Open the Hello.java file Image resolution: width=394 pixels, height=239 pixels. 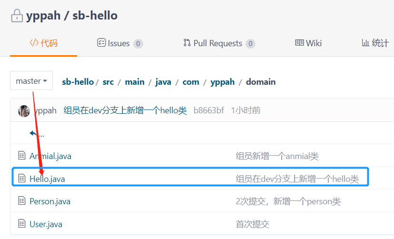tap(47, 179)
